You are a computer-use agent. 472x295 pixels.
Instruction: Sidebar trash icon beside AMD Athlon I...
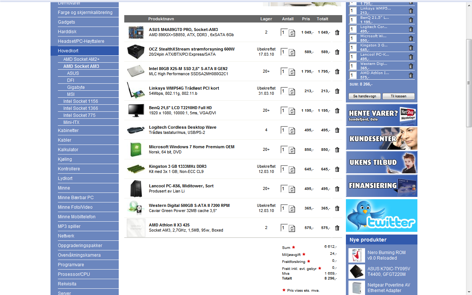pos(411,75)
